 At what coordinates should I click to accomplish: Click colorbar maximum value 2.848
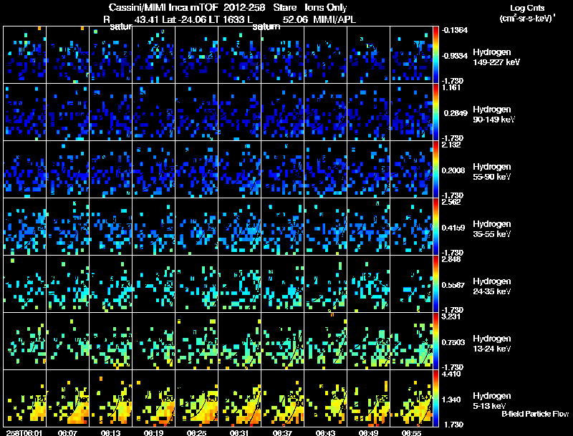451,259
